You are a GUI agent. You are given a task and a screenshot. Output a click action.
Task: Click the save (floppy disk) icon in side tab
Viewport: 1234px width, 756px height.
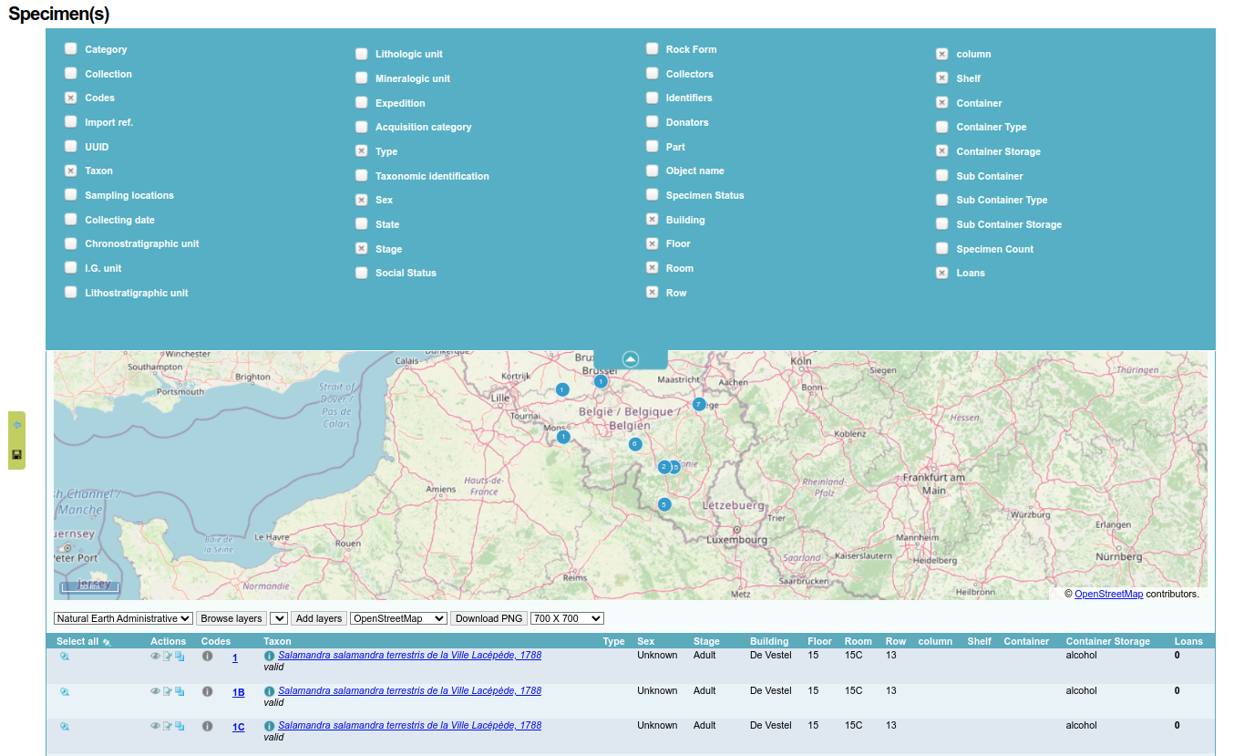16,454
